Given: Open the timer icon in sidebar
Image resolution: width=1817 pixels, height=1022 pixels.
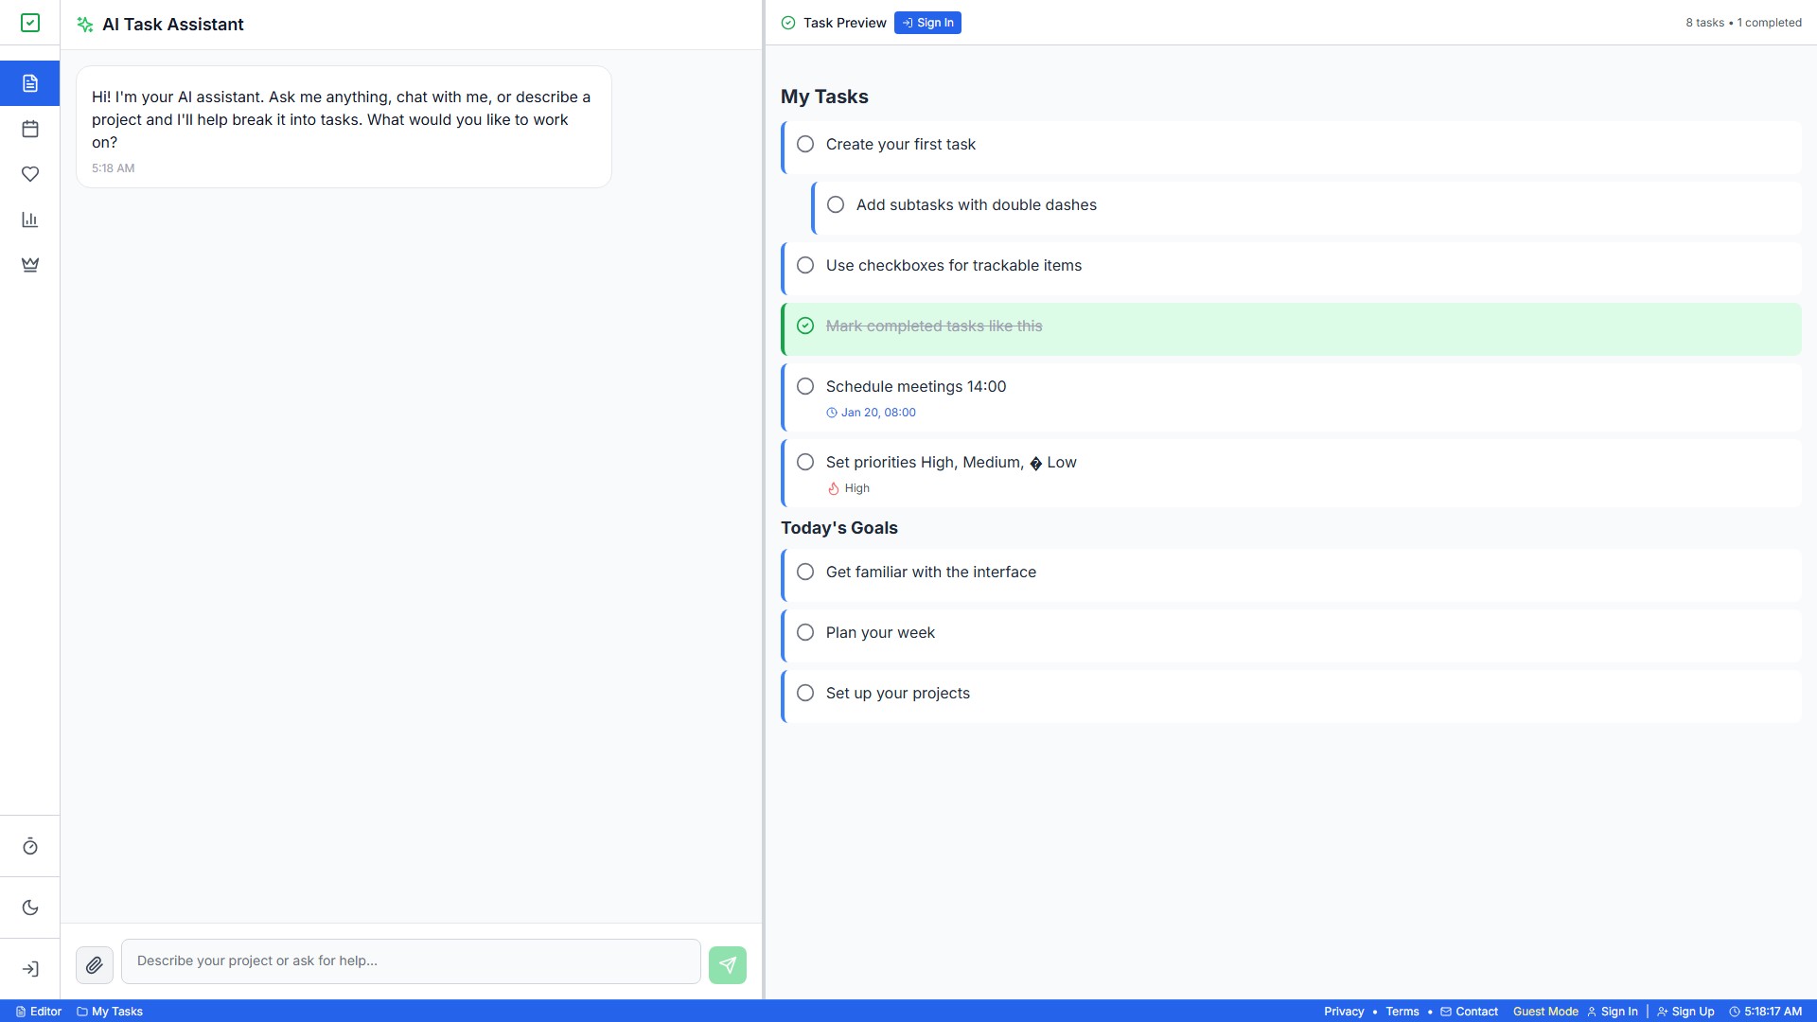Looking at the screenshot, I should tap(30, 847).
